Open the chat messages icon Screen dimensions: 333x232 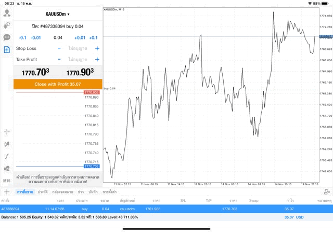7,37
